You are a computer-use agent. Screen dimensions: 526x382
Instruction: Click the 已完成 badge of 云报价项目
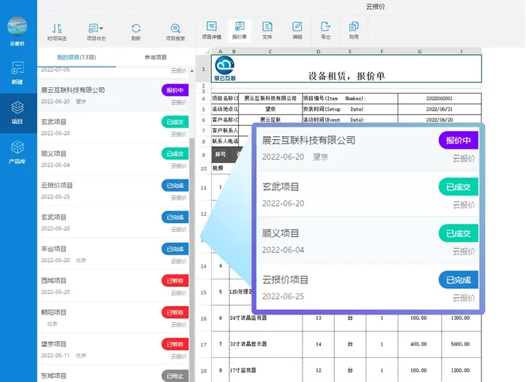point(175,185)
